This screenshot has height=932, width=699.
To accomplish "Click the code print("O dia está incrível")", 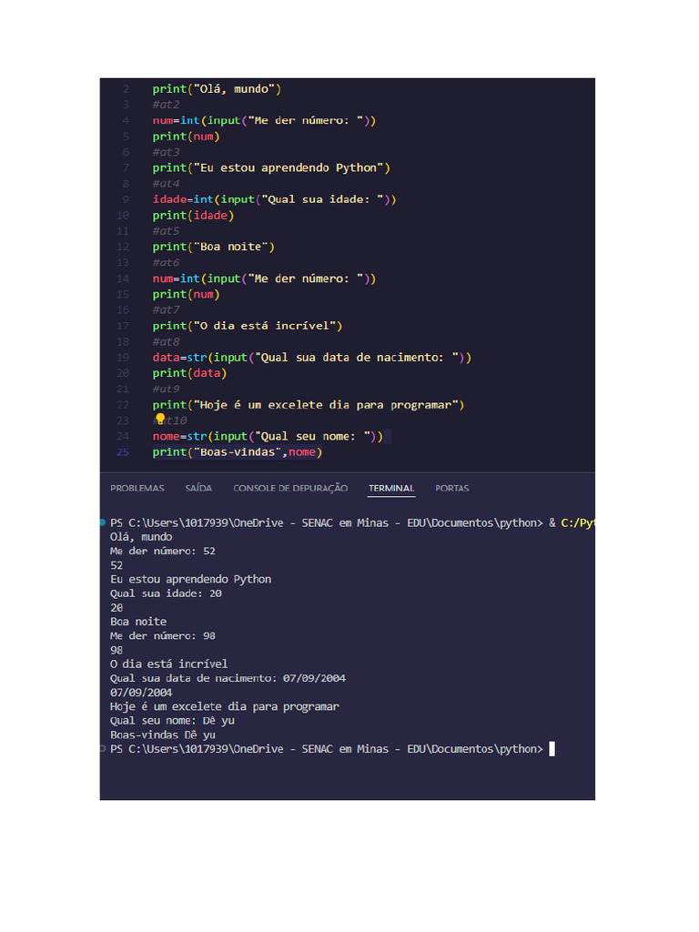I will (248, 326).
